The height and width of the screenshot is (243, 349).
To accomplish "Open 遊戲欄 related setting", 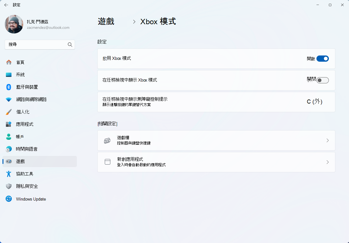I will pos(216,140).
